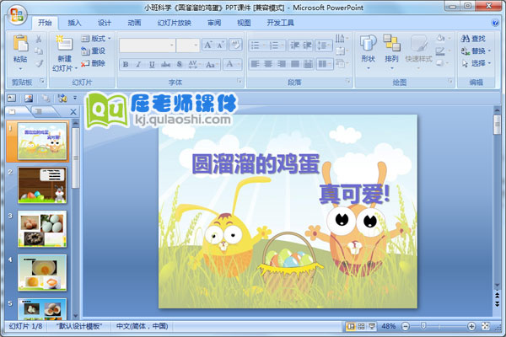The image size is (506, 337).
Task: Toggle align text right
Action: click(x=282, y=64)
